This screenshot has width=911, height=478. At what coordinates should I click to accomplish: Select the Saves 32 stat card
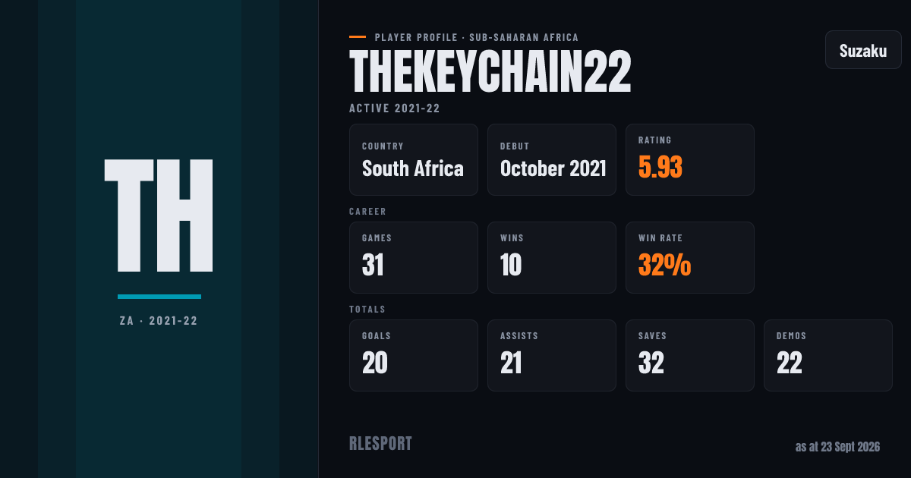click(690, 356)
